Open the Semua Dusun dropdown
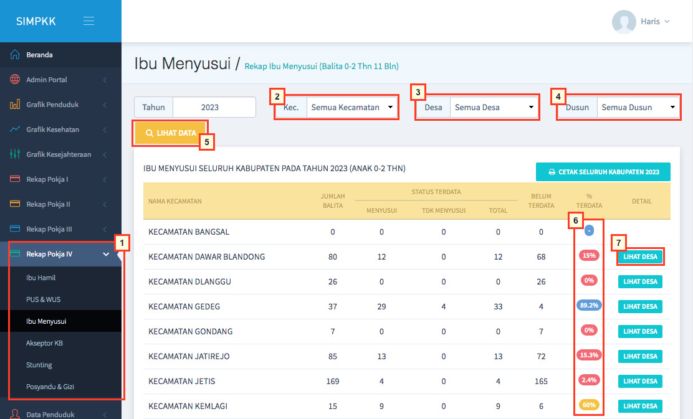 point(638,107)
